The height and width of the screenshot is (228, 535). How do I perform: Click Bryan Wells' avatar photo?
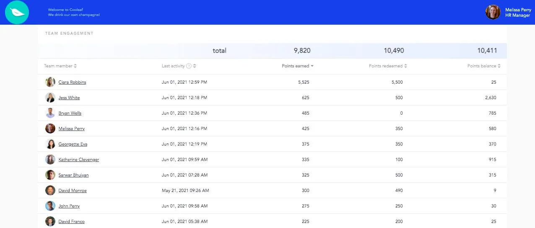click(50, 113)
